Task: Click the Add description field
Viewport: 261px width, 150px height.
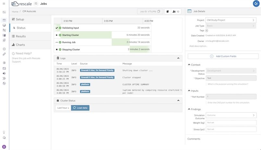Action: tap(198, 46)
